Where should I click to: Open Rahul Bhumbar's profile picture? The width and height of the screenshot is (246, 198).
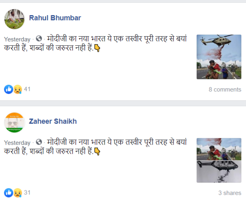14,19
